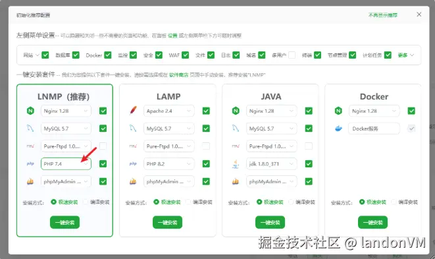Select 编译安装 radio in JAVA card
Viewport: 435px width, 259px height.
(x=291, y=202)
